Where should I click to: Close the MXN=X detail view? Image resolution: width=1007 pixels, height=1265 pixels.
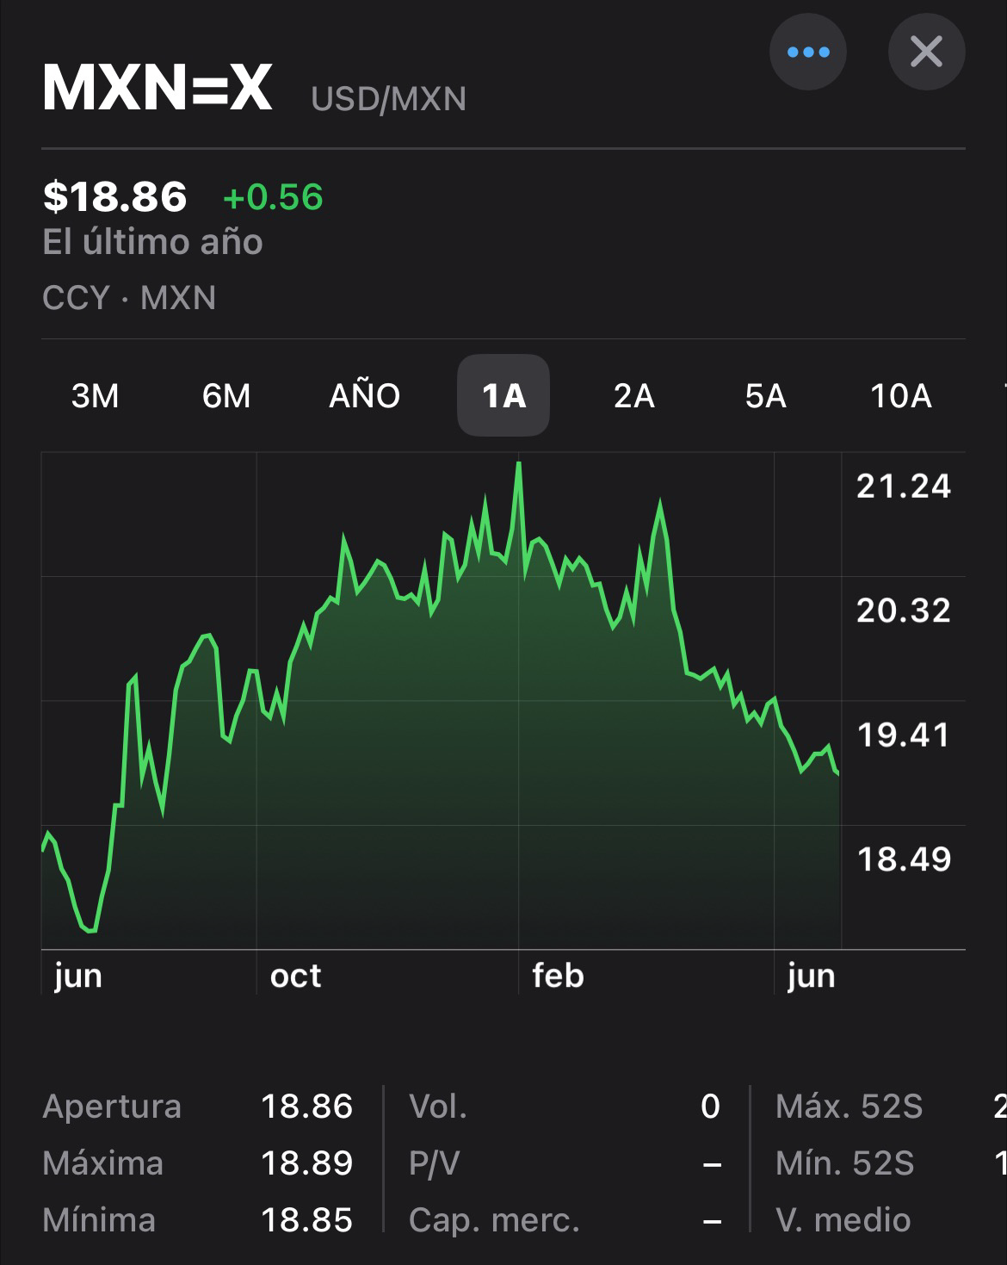pos(926,52)
